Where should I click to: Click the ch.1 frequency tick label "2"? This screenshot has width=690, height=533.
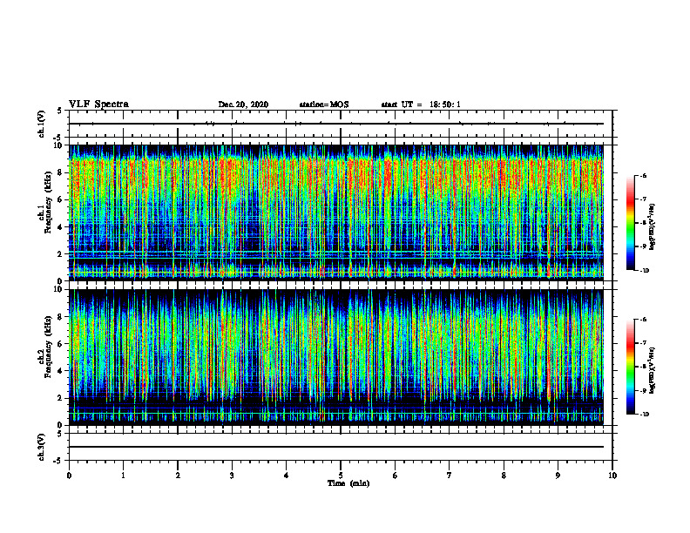(61, 254)
